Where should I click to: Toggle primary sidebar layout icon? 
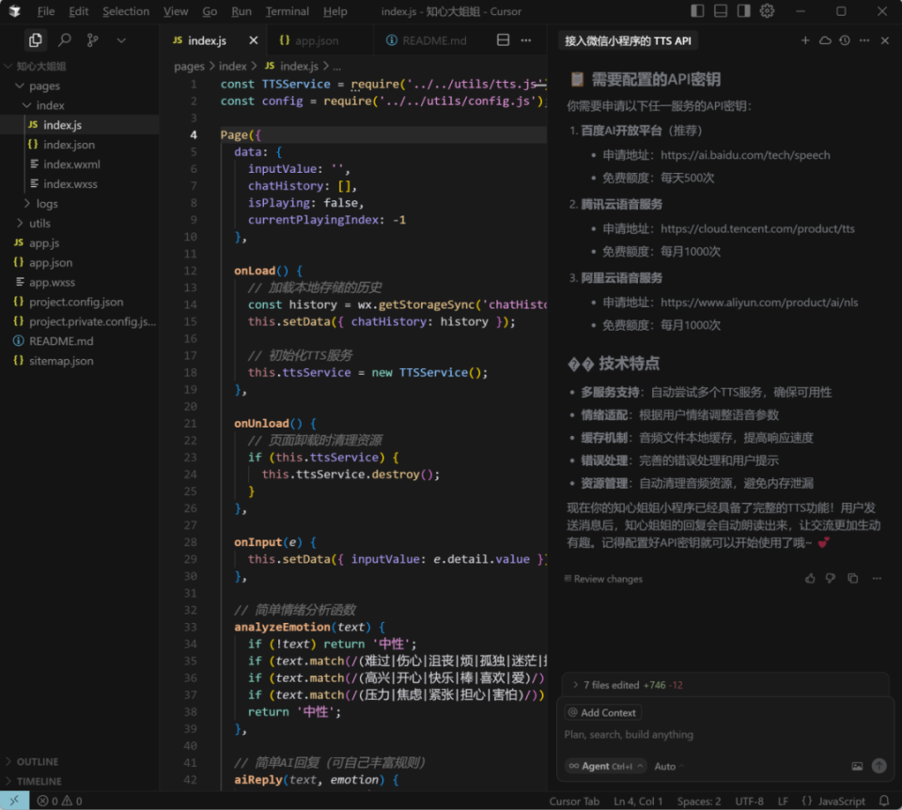pos(697,11)
